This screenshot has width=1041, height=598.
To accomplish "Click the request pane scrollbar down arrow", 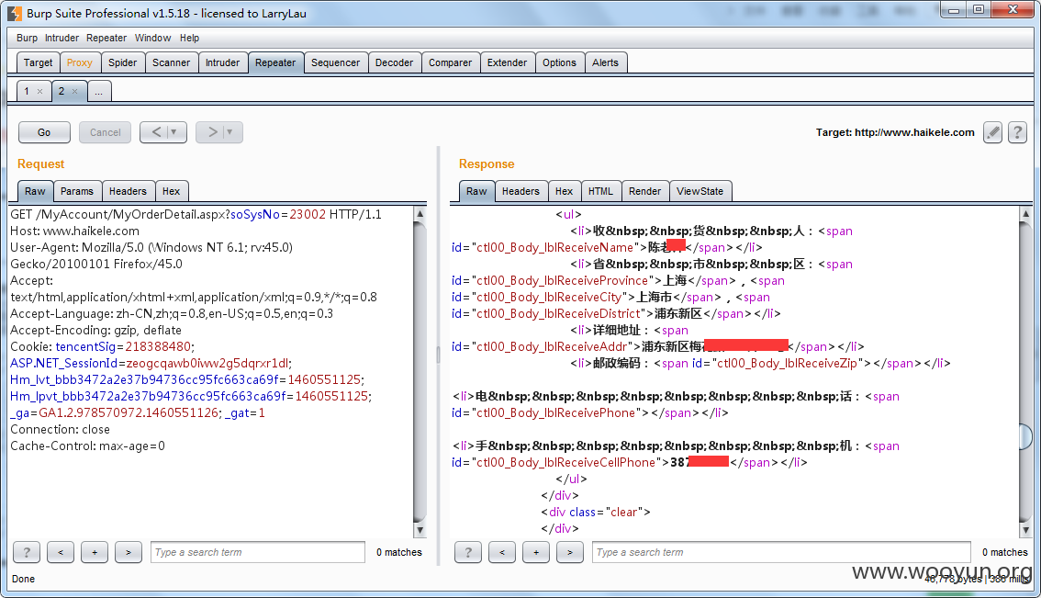I will 420,530.
